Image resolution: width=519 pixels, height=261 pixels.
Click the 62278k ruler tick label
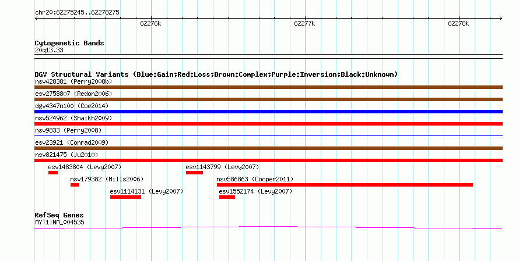458,23
